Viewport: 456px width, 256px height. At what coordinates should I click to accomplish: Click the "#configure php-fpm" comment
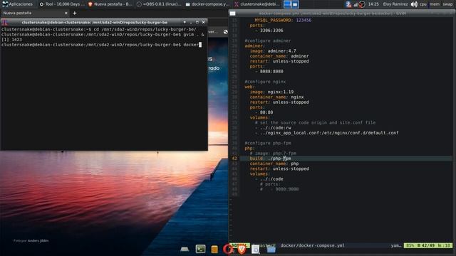tap(268, 143)
